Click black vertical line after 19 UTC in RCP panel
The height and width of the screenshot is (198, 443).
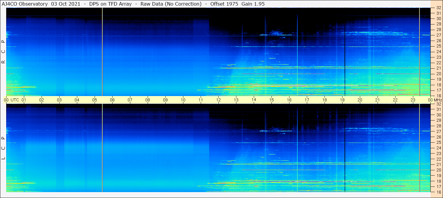pyautogui.click(x=345, y=52)
